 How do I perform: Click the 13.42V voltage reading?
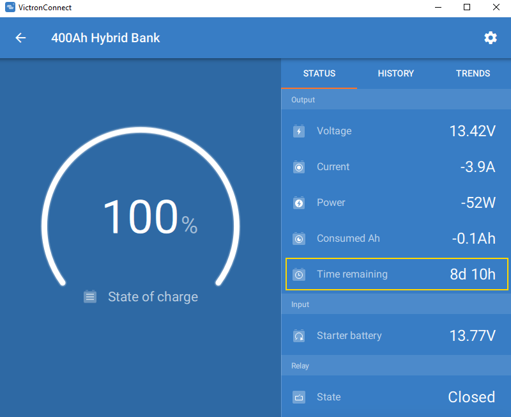point(472,131)
